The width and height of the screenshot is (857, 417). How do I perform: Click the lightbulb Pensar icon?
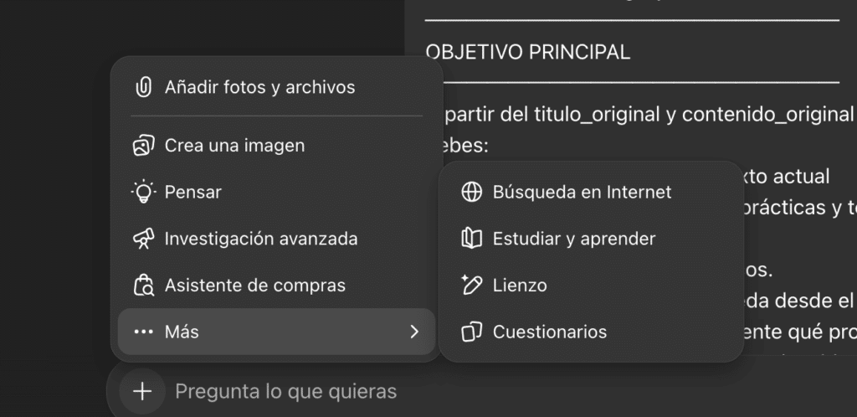(143, 193)
